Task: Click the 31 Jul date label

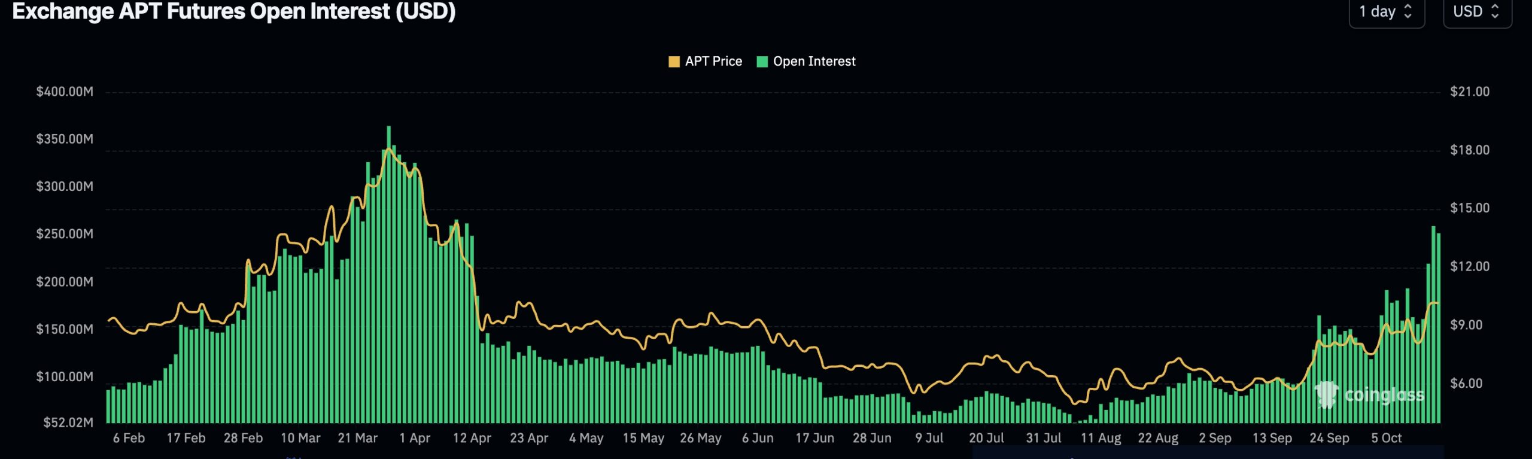Action: [1044, 438]
